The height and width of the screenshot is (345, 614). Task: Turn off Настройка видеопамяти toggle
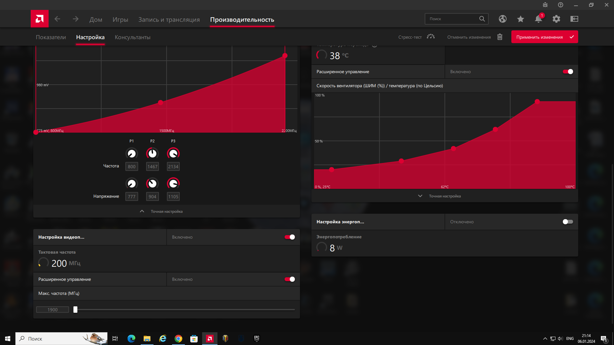[x=290, y=237]
